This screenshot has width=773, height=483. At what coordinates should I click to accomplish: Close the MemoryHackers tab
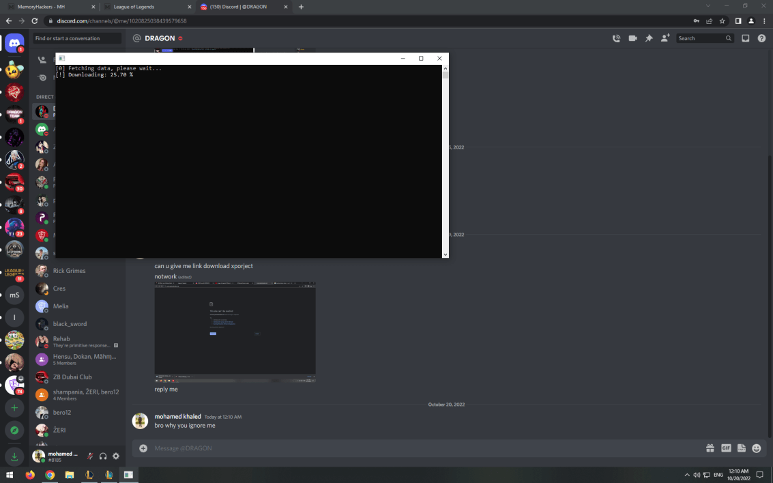(x=93, y=7)
